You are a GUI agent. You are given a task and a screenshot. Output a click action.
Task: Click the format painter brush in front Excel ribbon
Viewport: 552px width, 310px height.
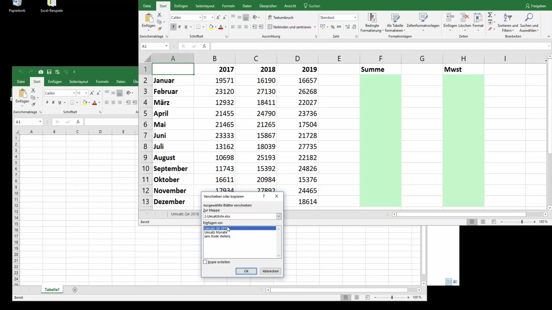pyautogui.click(x=160, y=28)
